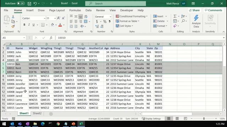The height and width of the screenshot is (127, 227).
Task: Open Cell Styles dropdown
Action: 124,26
